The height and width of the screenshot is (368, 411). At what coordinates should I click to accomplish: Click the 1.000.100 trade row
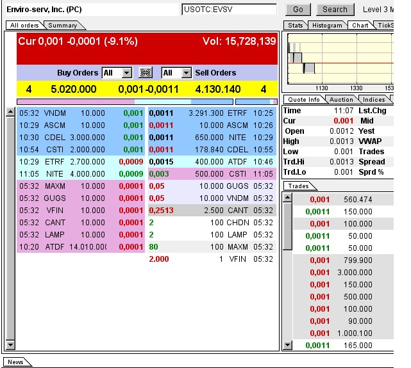[x=343, y=333]
